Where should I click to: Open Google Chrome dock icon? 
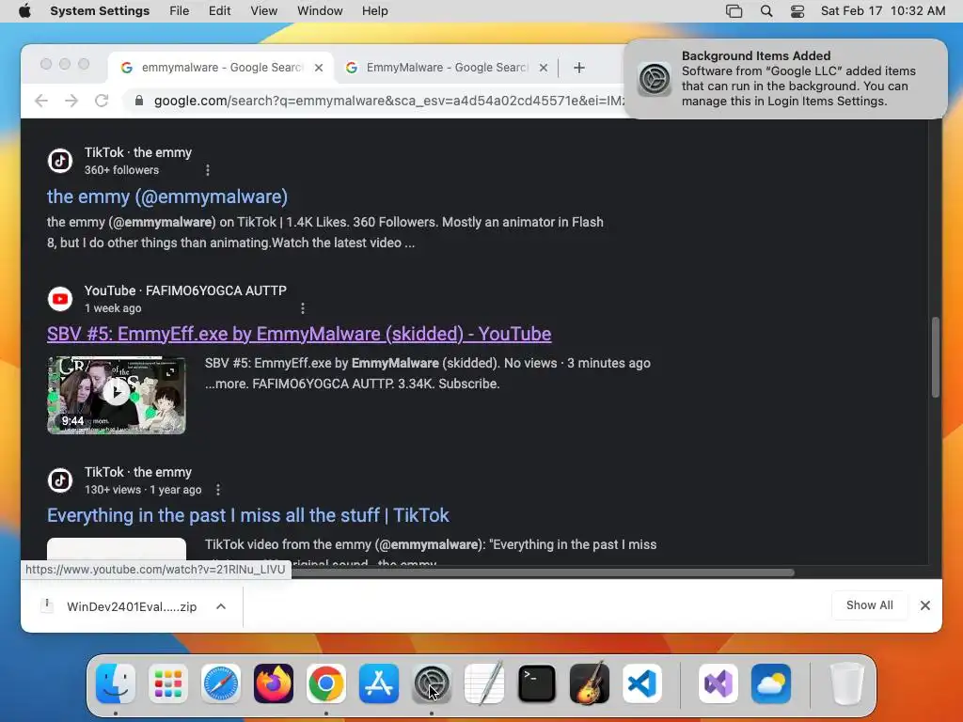pos(326,683)
